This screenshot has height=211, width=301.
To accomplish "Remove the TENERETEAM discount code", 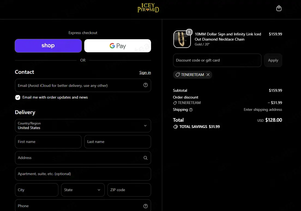I will (208, 75).
